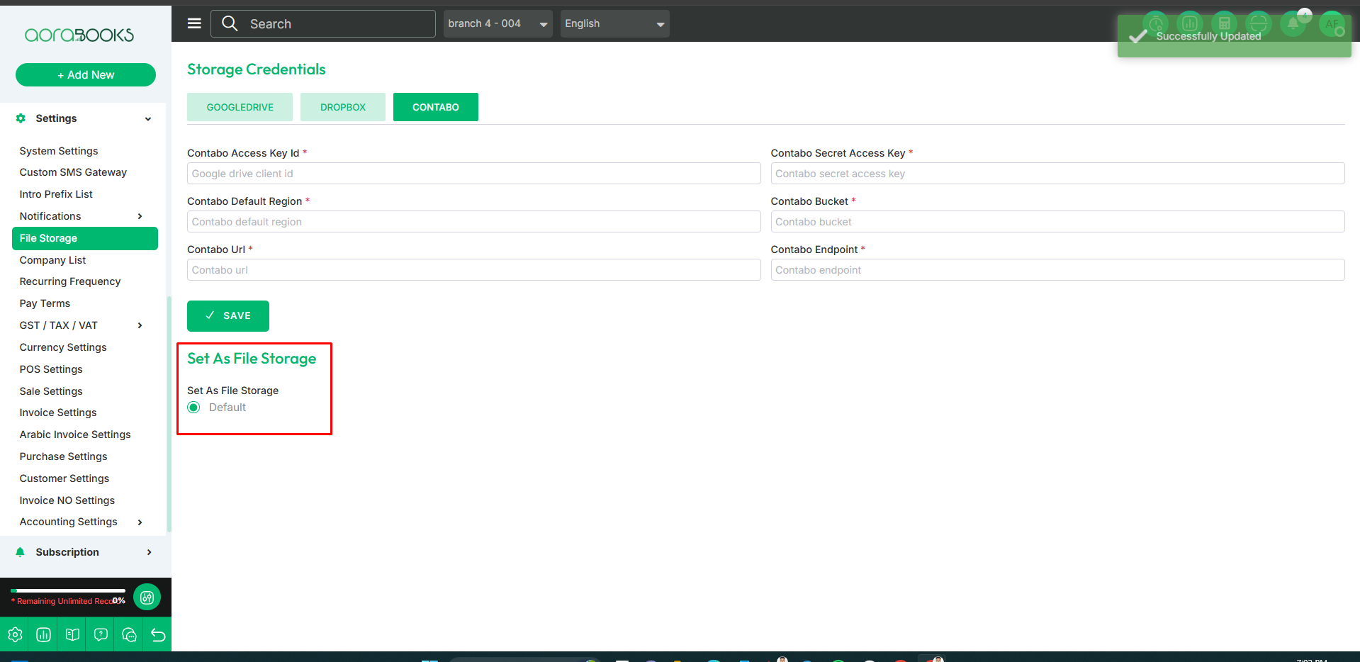The width and height of the screenshot is (1360, 662).
Task: Click the magnifier search icon
Action: (x=230, y=23)
